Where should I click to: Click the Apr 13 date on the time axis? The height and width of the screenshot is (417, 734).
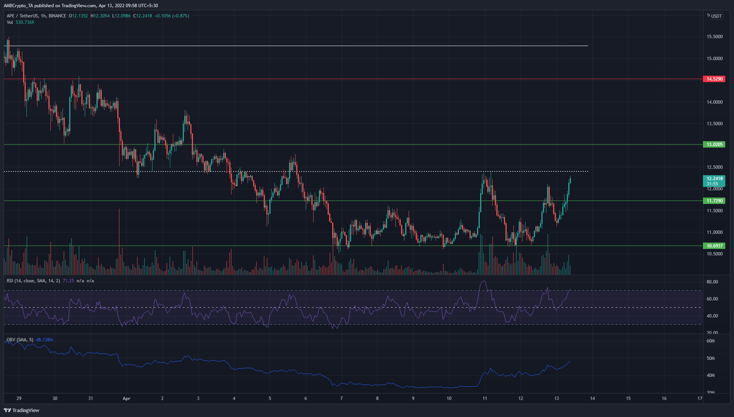point(556,398)
